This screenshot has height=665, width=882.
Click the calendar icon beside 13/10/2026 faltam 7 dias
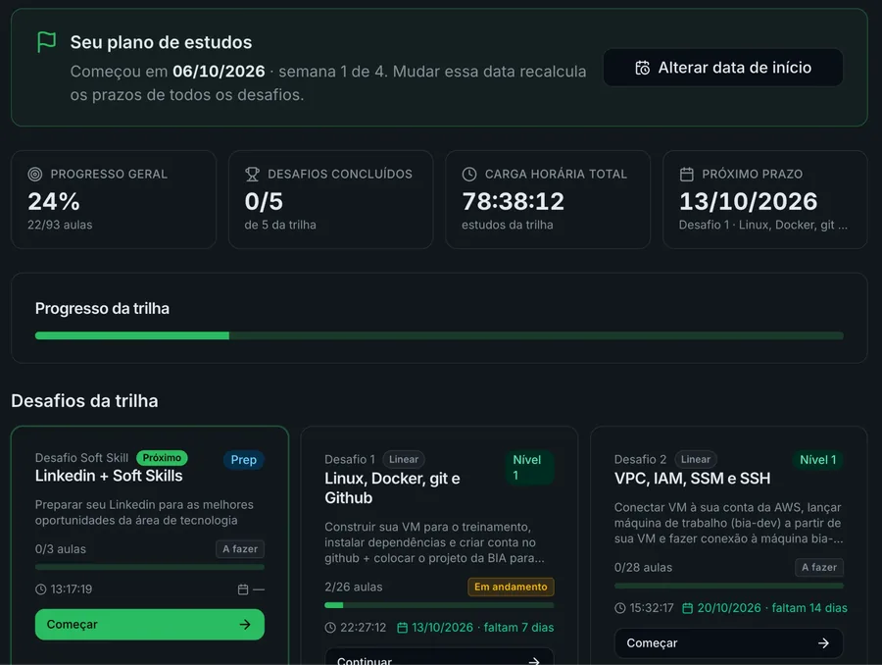coord(402,628)
